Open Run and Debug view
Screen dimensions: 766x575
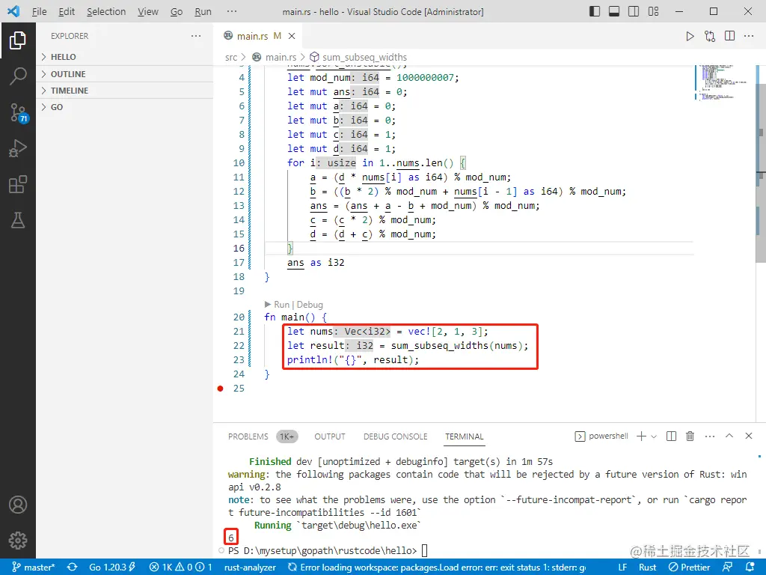click(18, 148)
